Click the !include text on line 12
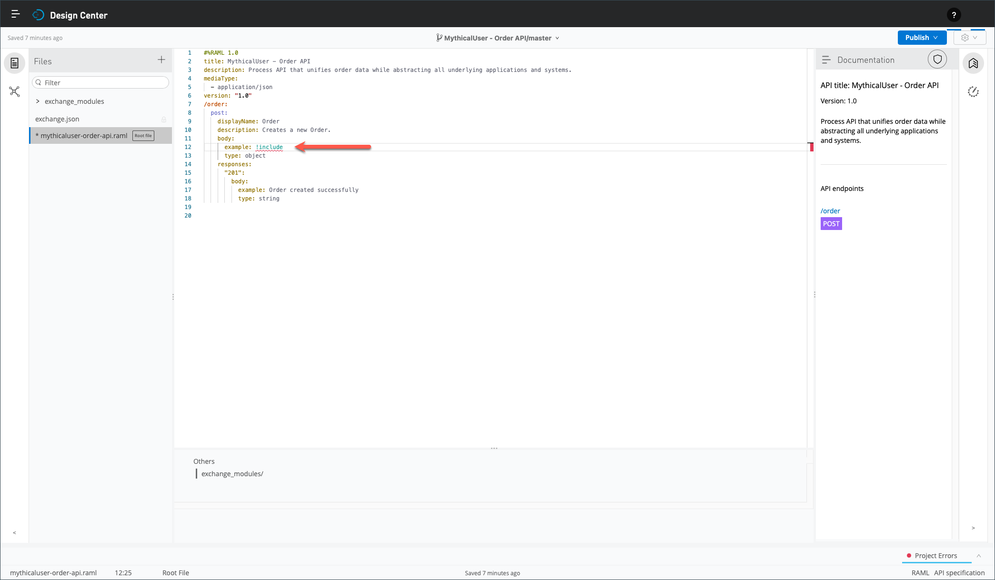 click(269, 147)
